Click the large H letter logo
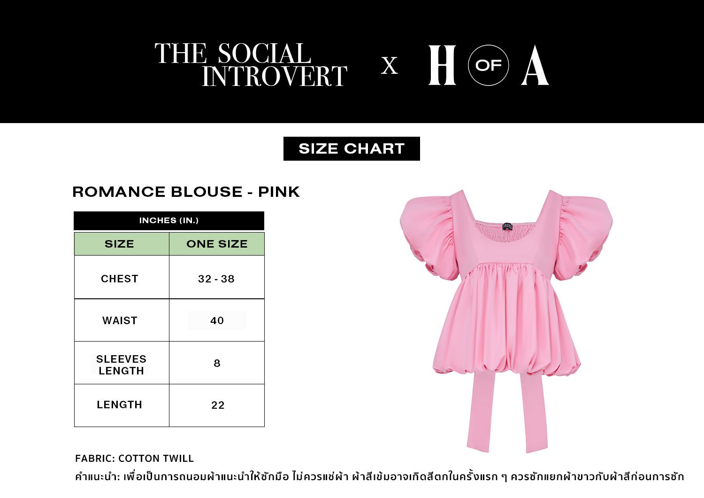The image size is (704, 498). tap(442, 65)
